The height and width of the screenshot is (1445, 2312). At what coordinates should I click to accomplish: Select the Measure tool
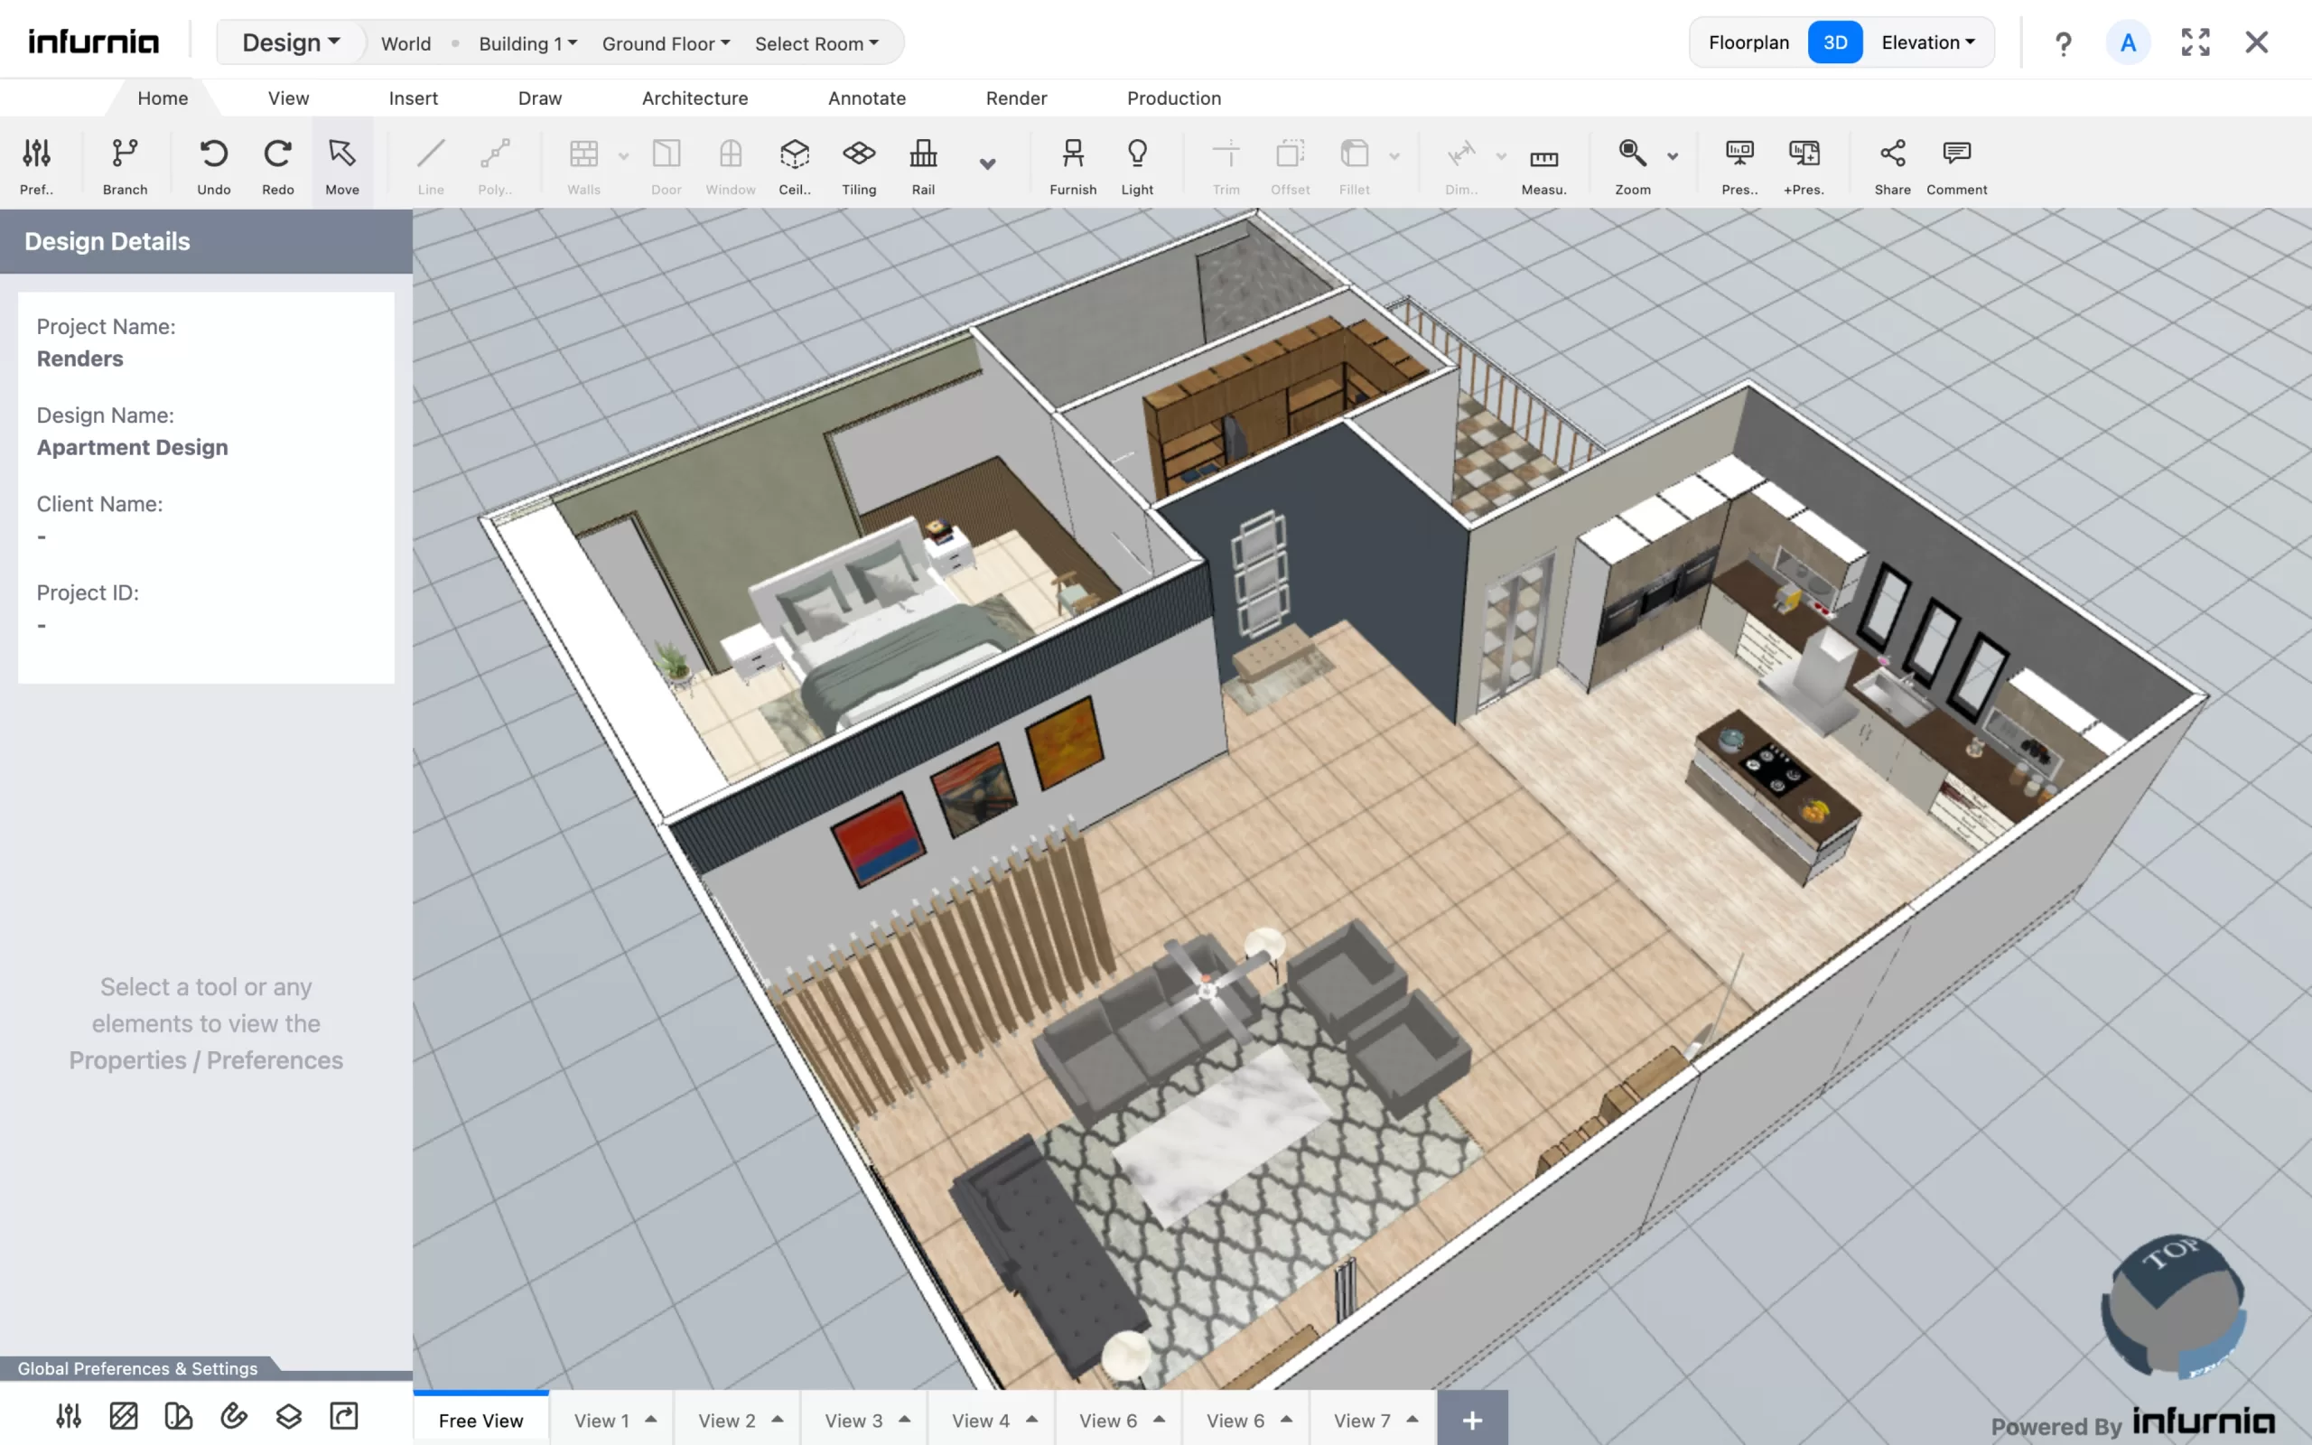pyautogui.click(x=1544, y=162)
